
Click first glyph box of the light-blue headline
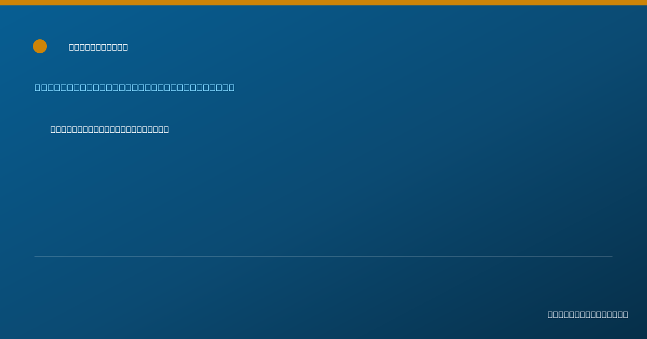(37, 87)
